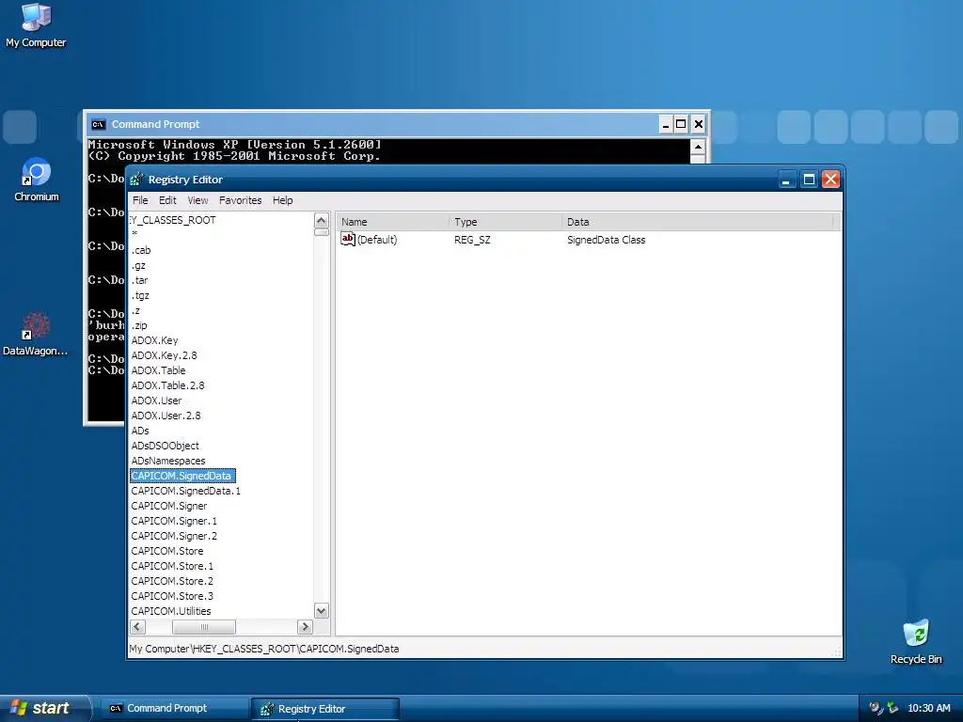
Task: Select the CAPICOM.Store.2 key
Action: tap(172, 581)
